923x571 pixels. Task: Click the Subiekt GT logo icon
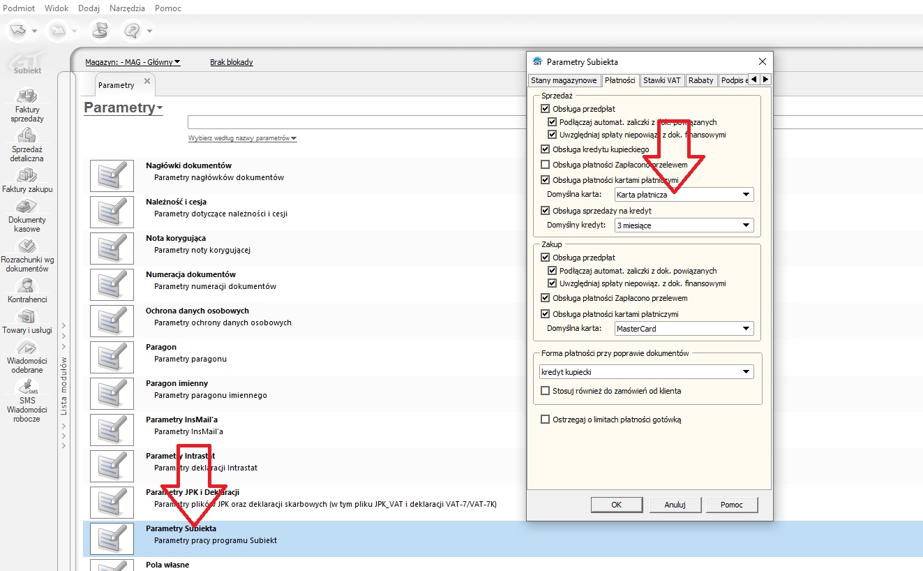click(x=28, y=63)
